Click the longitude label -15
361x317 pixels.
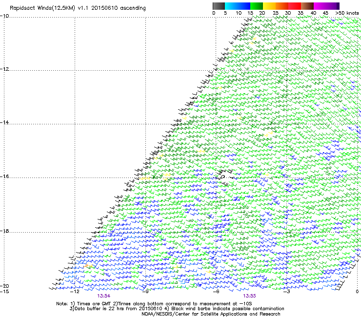point(4,292)
